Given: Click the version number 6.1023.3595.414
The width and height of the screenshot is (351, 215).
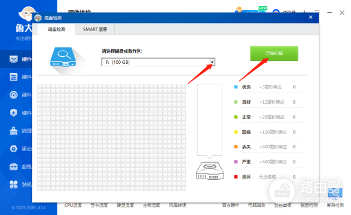Looking at the screenshot, I should pos(29,208).
